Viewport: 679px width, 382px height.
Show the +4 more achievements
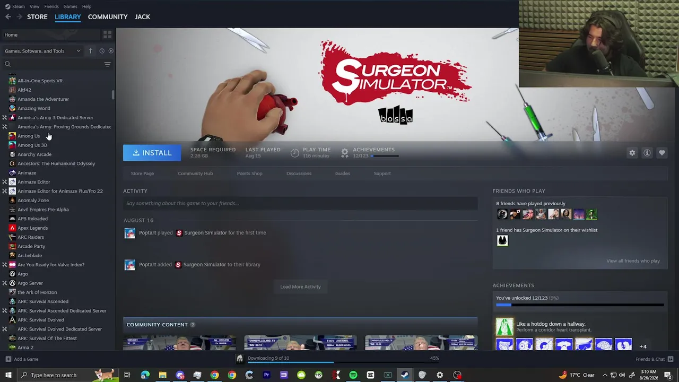coord(643,346)
